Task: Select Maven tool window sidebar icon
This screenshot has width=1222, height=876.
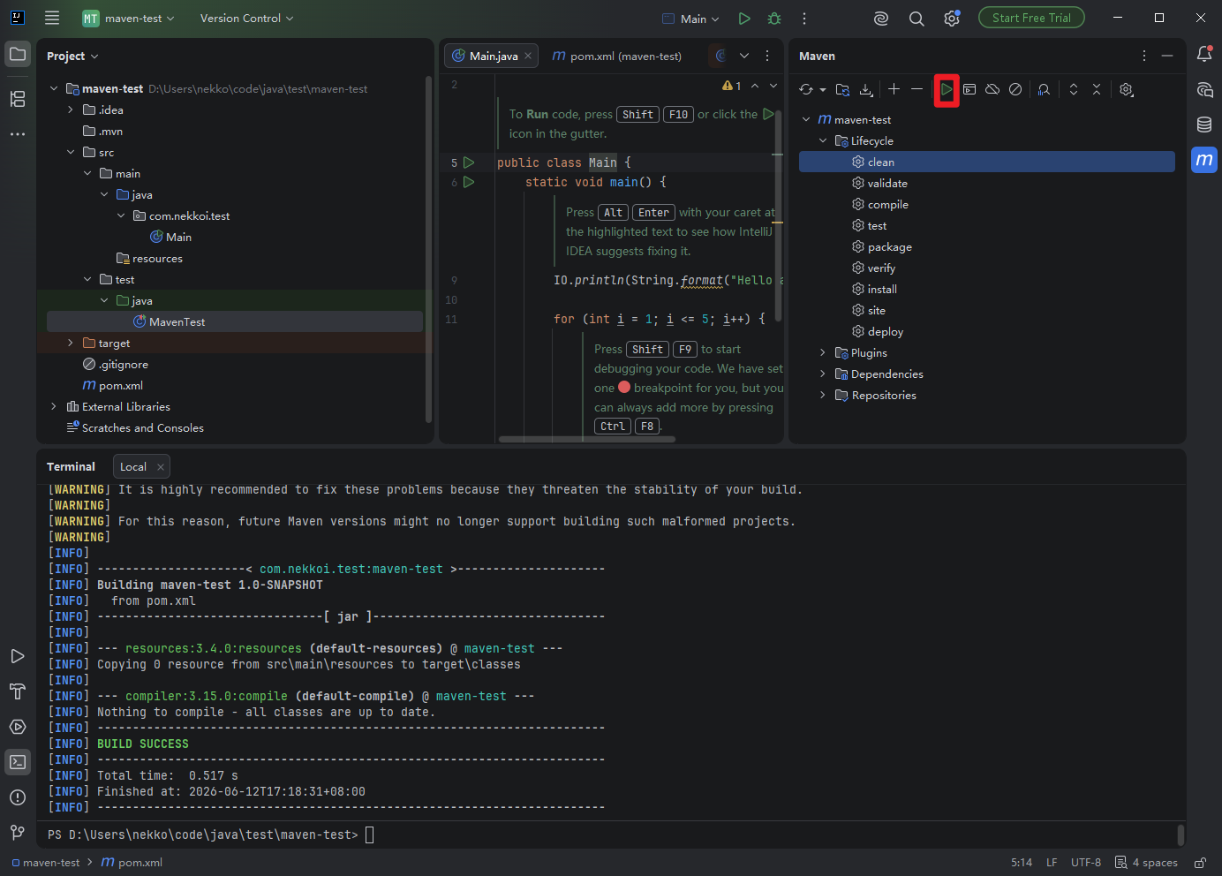Action: pyautogui.click(x=1204, y=160)
